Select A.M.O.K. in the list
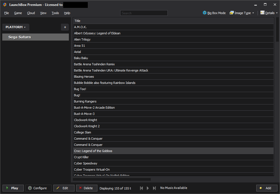The image size is (280, 194). point(173,27)
